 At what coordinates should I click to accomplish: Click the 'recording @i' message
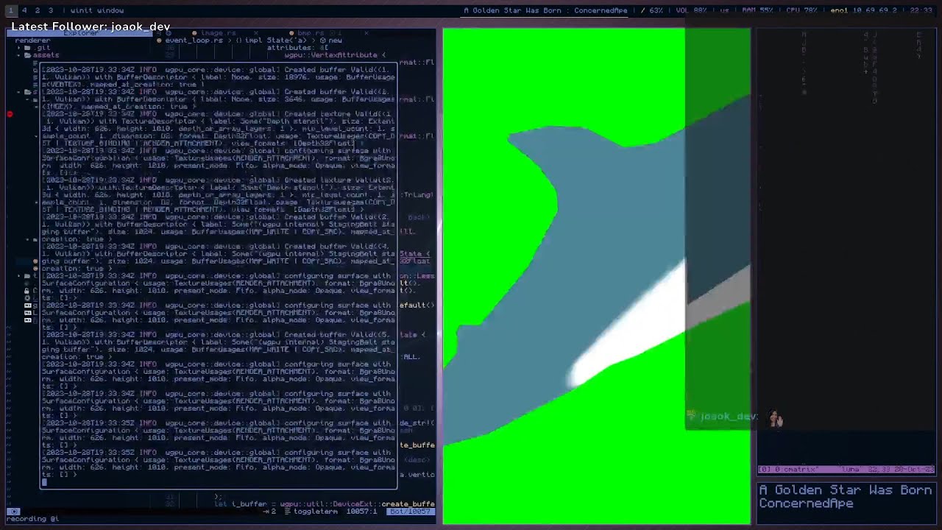click(32, 519)
